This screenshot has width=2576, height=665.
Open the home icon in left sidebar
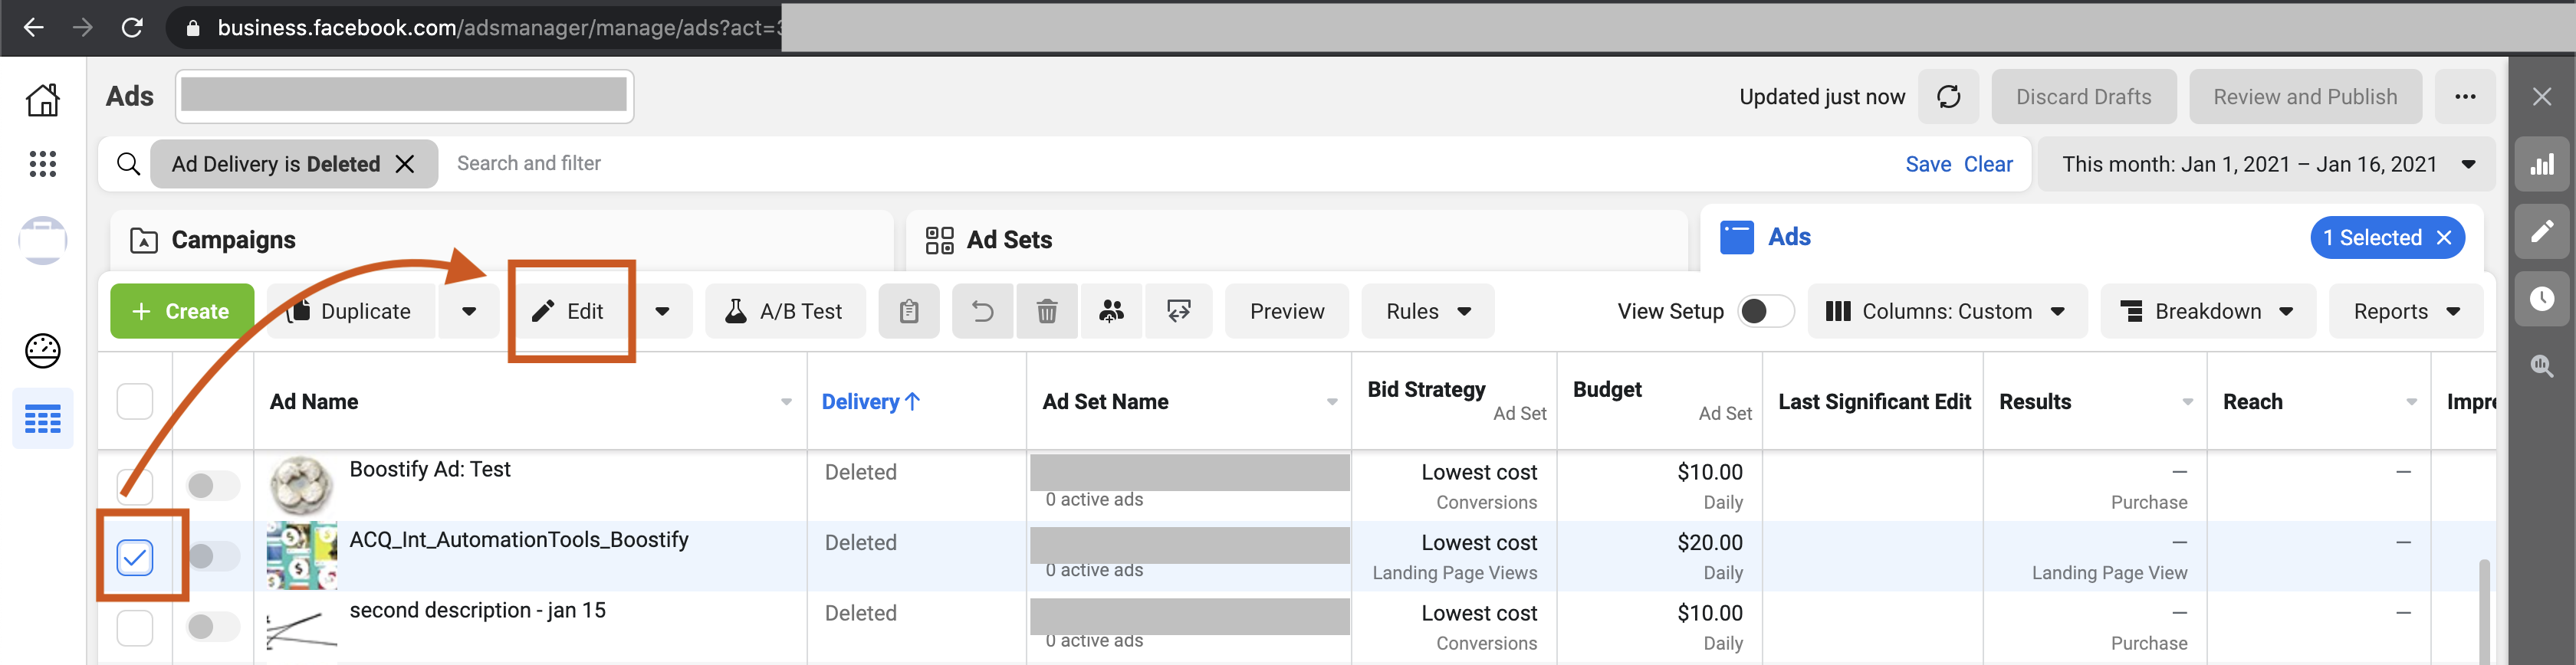(43, 100)
